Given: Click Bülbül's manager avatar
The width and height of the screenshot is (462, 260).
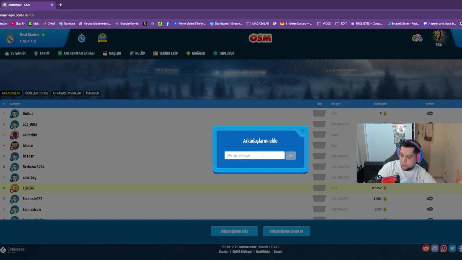Looking at the screenshot, I should click(x=14, y=114).
